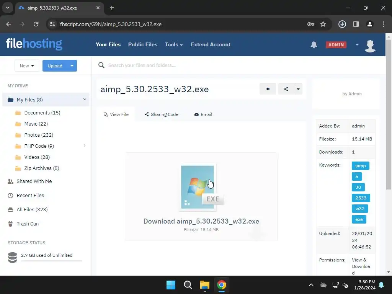
Task: Open Windows Search on the taskbar
Action: pos(188,285)
